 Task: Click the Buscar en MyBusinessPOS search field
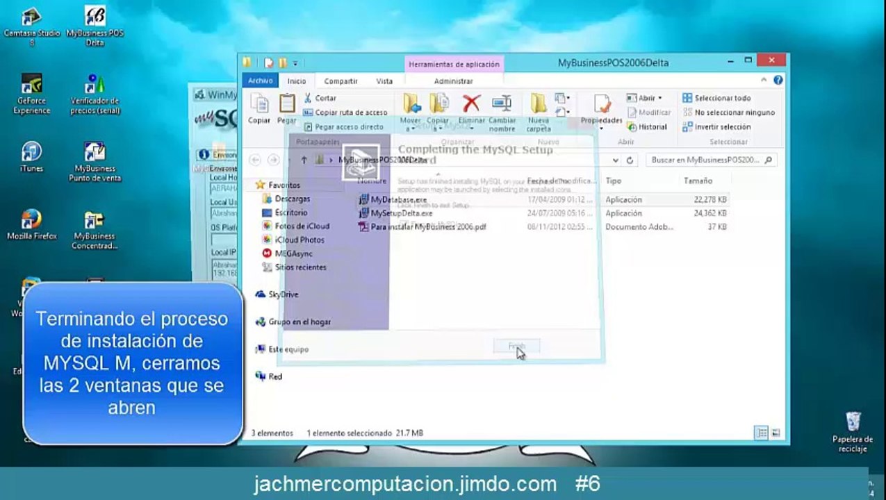[x=711, y=160]
